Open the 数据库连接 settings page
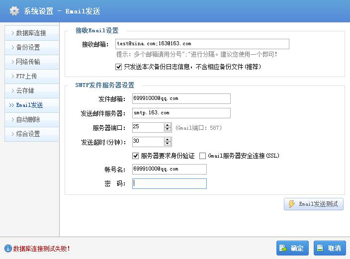This screenshot has width=350, height=259. [32, 33]
